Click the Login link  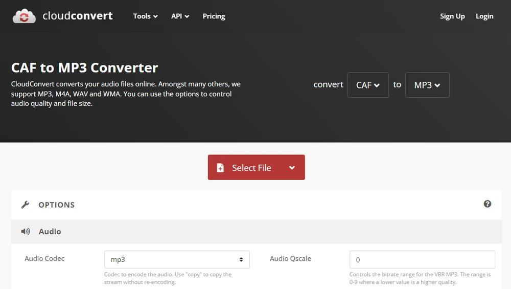[x=484, y=16]
